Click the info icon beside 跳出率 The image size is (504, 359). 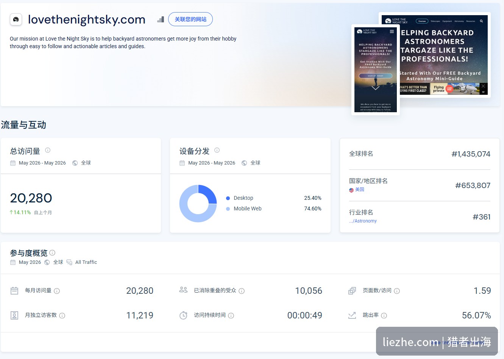pyautogui.click(x=384, y=315)
